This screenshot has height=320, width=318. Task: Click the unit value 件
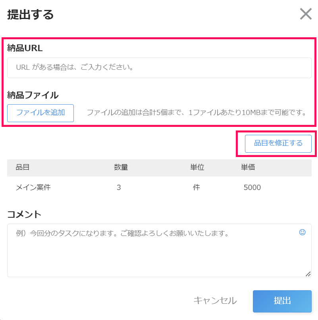pos(197,187)
